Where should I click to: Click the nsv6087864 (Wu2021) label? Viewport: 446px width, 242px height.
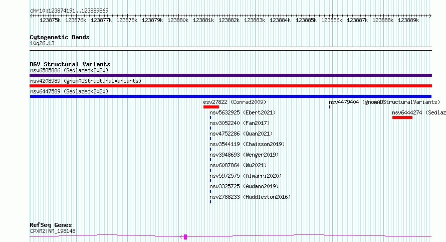pyautogui.click(x=238, y=165)
